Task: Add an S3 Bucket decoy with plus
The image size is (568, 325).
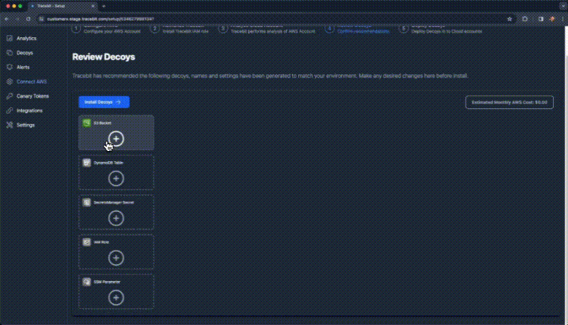Action: click(x=116, y=139)
